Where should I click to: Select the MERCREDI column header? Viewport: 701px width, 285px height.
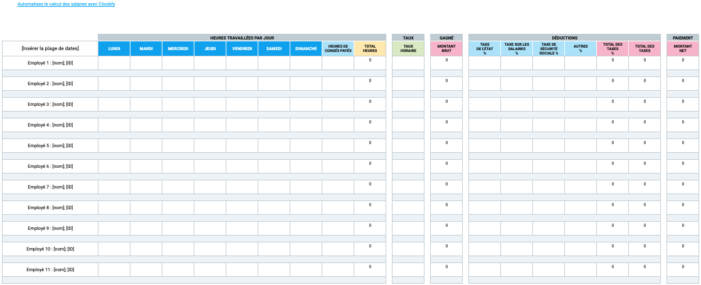(x=178, y=49)
